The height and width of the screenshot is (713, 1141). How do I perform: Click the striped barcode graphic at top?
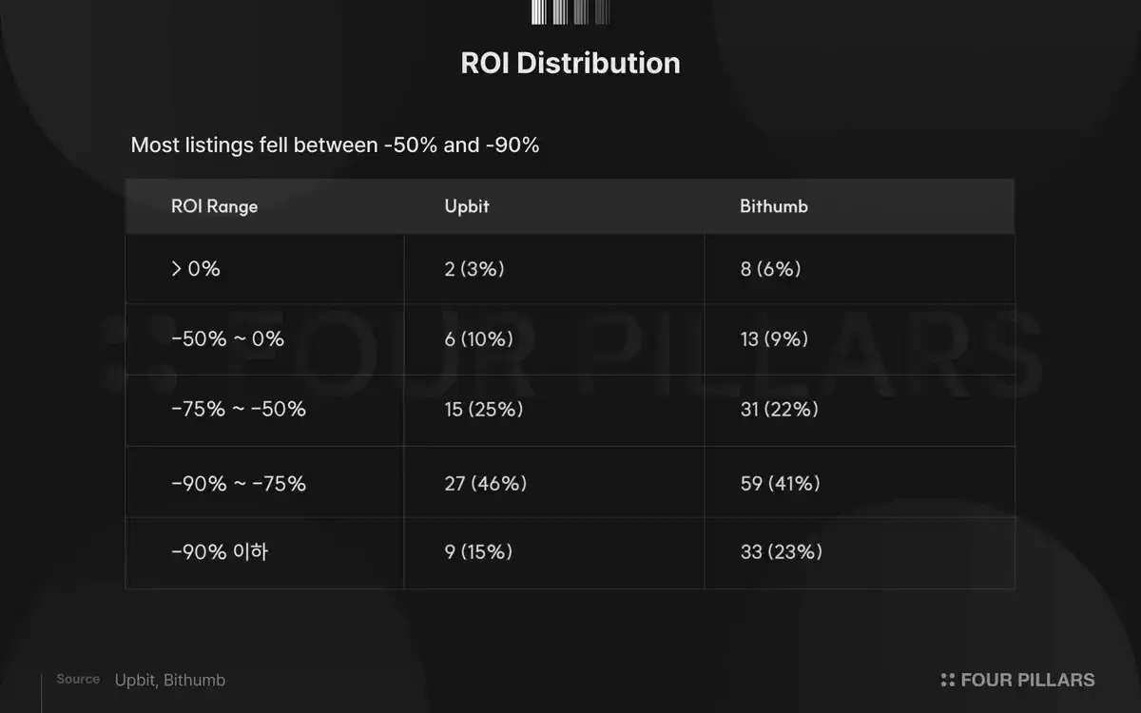570,12
